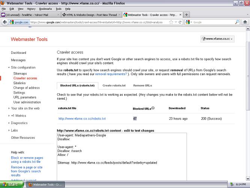Image resolution: width=250 pixels, height=188 pixels.
Task: Click the 200 (Success) status text
Action: pyautogui.click(x=211, y=118)
